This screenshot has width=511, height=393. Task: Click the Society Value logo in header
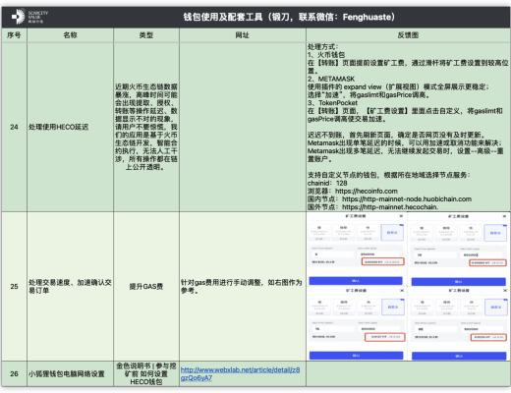click(29, 17)
